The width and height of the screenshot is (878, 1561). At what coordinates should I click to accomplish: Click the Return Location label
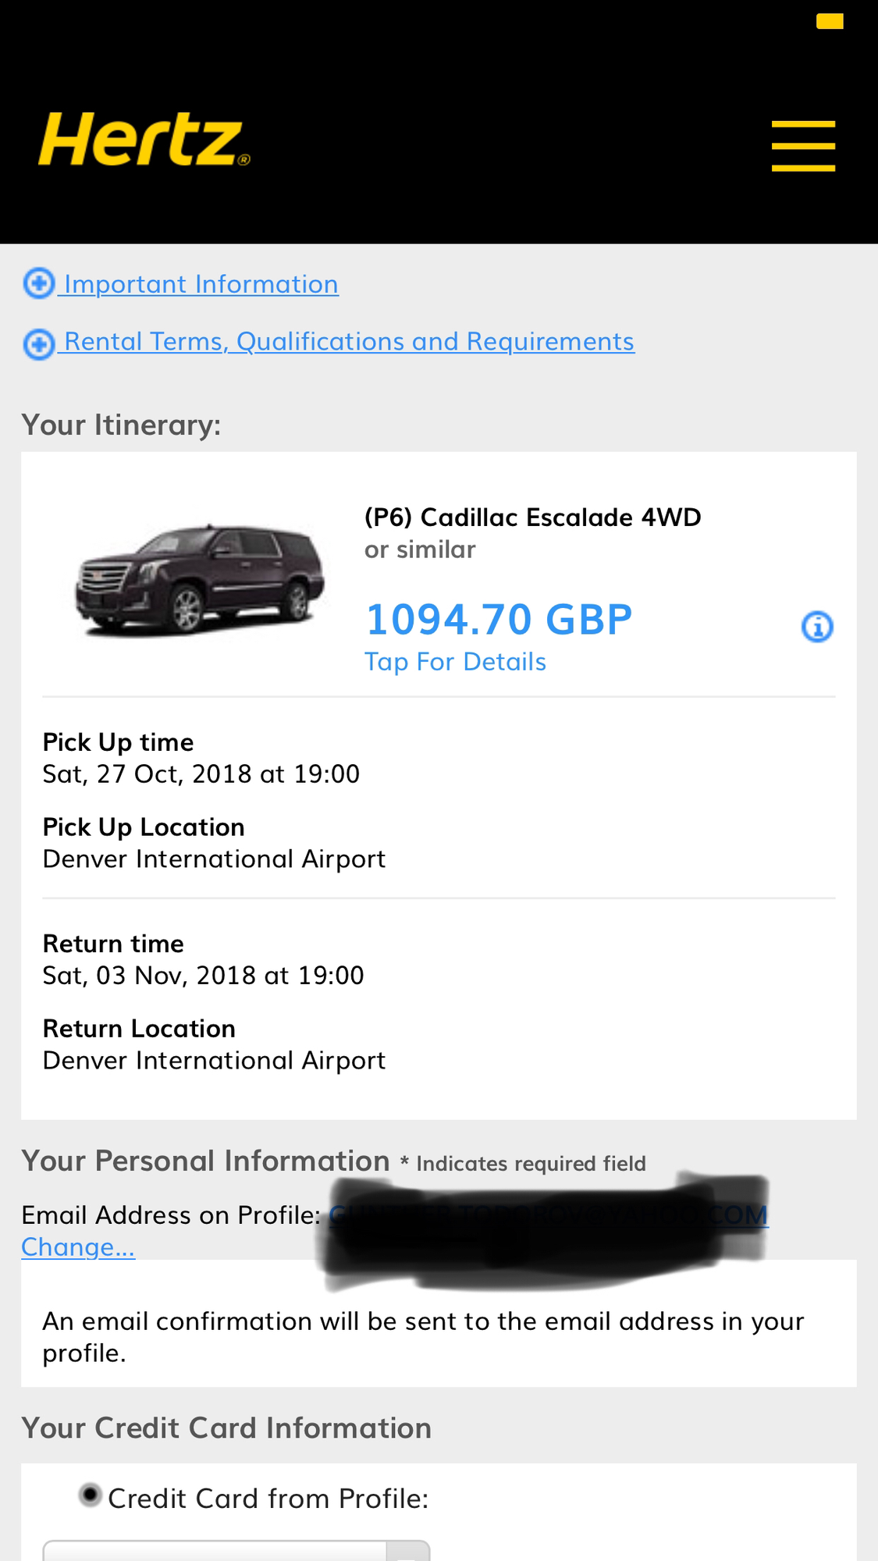[x=139, y=1029]
